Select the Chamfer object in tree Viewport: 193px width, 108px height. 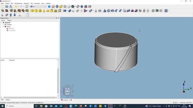pos(9,25)
